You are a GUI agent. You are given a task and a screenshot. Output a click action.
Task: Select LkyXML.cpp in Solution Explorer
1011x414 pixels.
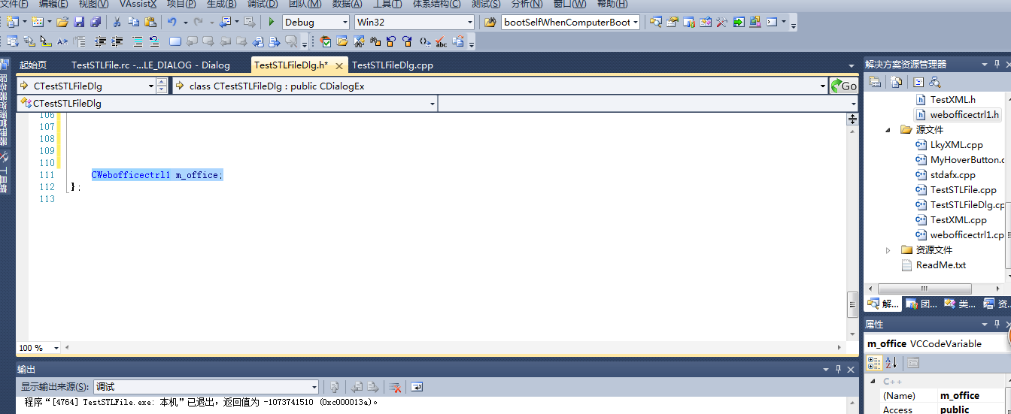tap(949, 145)
